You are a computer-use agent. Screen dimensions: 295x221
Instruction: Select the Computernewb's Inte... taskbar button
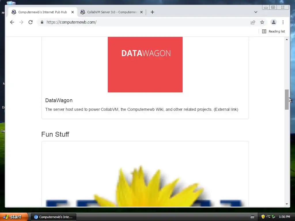(x=54, y=217)
